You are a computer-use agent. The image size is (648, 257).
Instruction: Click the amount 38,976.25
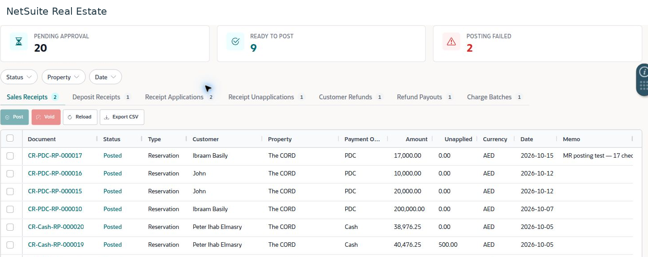407,227
